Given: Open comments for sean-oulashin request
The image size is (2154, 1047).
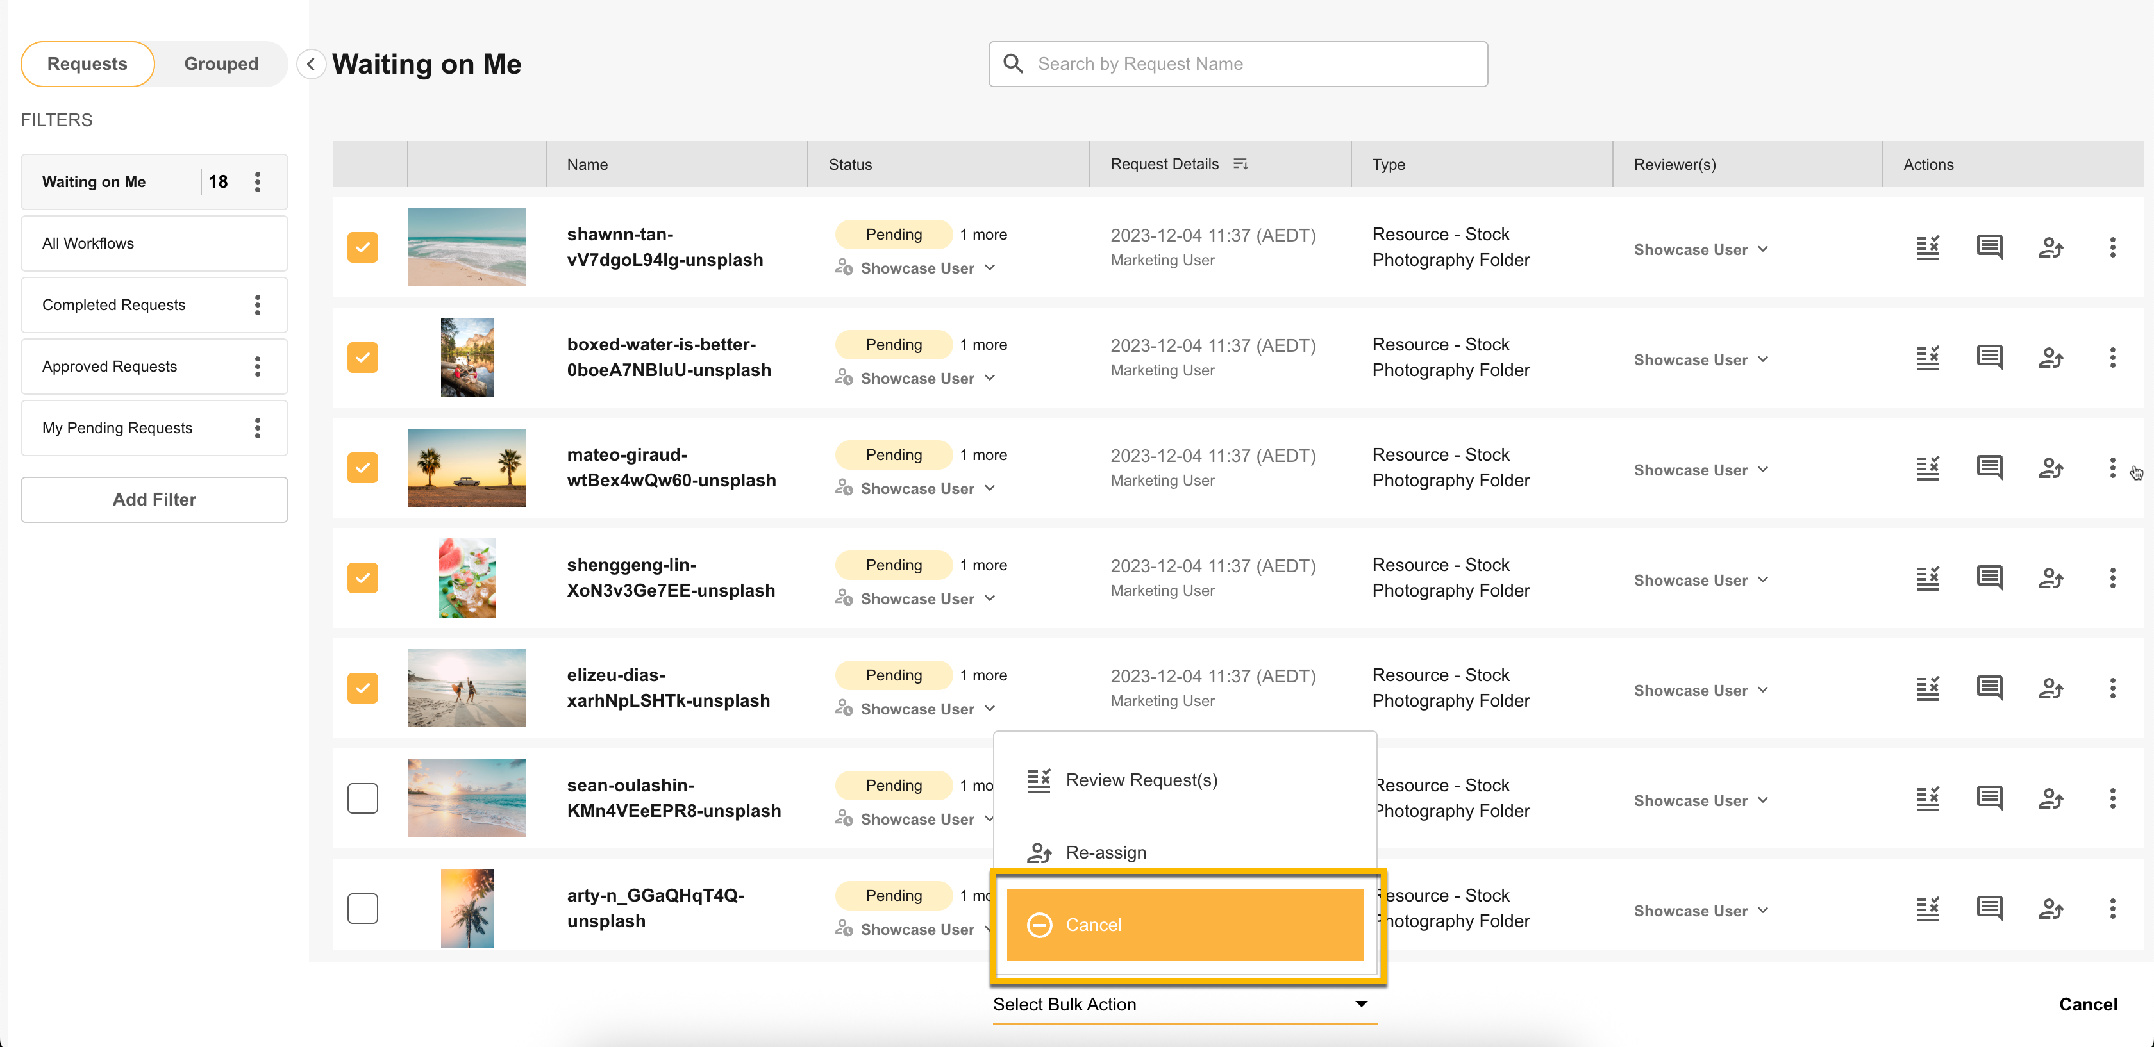Looking at the screenshot, I should [x=1989, y=799].
